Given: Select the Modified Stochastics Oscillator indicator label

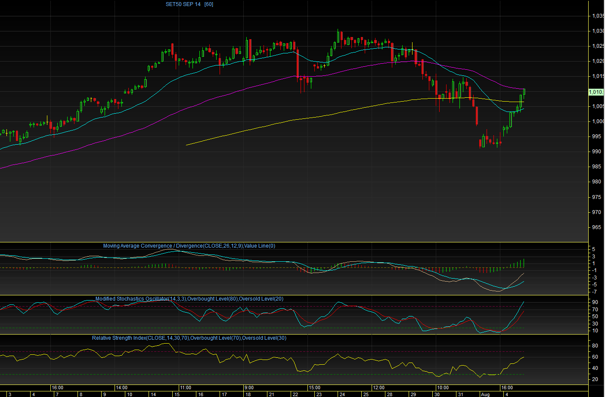Looking at the screenshot, I should click(189, 299).
